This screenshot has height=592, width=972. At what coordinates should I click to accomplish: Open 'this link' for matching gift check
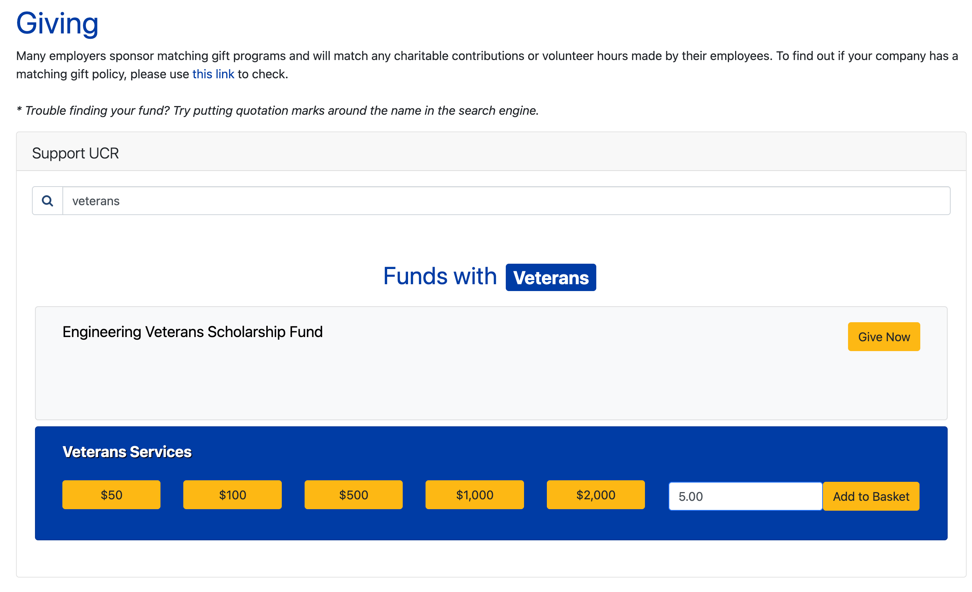click(x=213, y=74)
